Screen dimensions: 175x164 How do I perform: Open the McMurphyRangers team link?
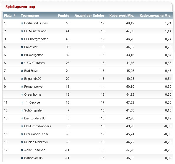[38, 126]
